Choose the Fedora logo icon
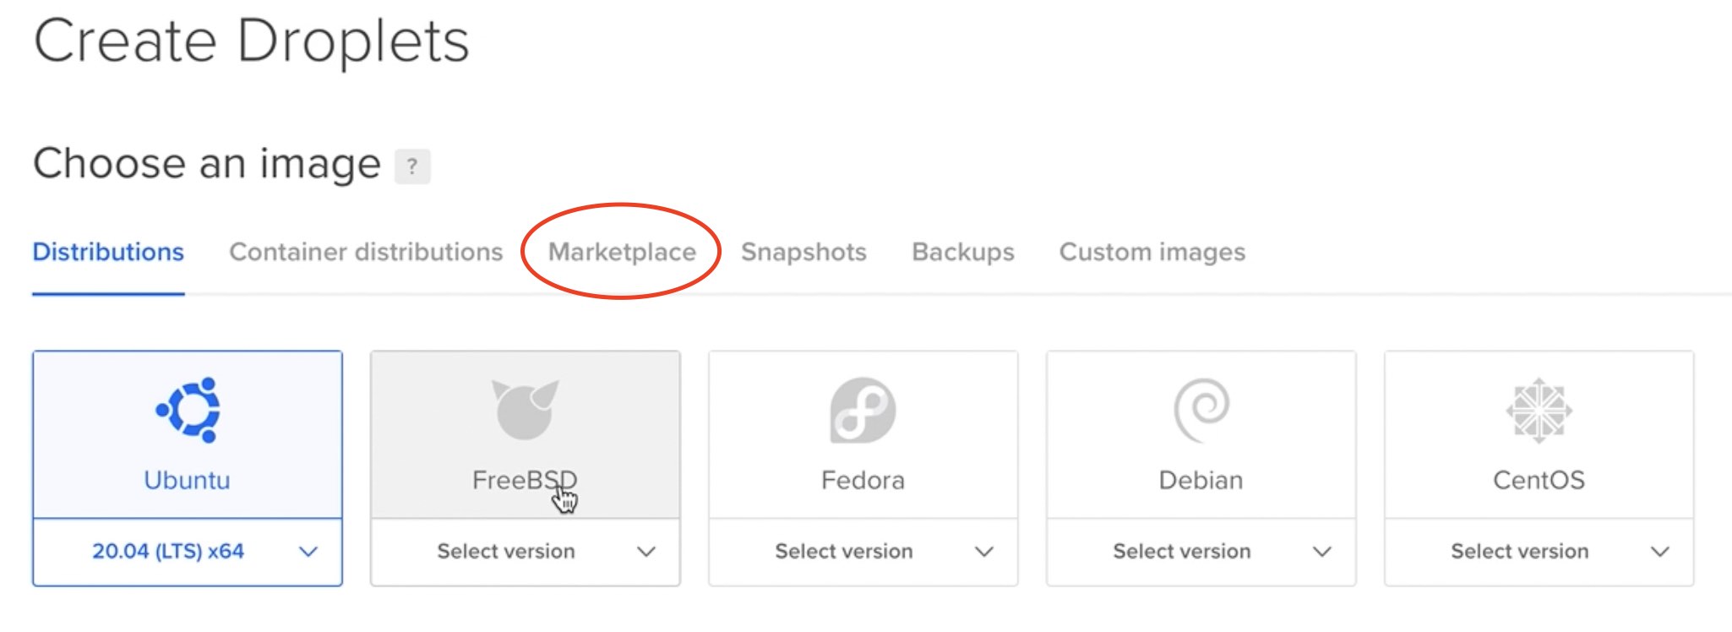Image resolution: width=1732 pixels, height=632 pixels. [863, 410]
